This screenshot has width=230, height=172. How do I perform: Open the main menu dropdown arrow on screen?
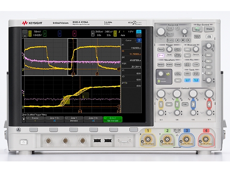tap(25, 34)
